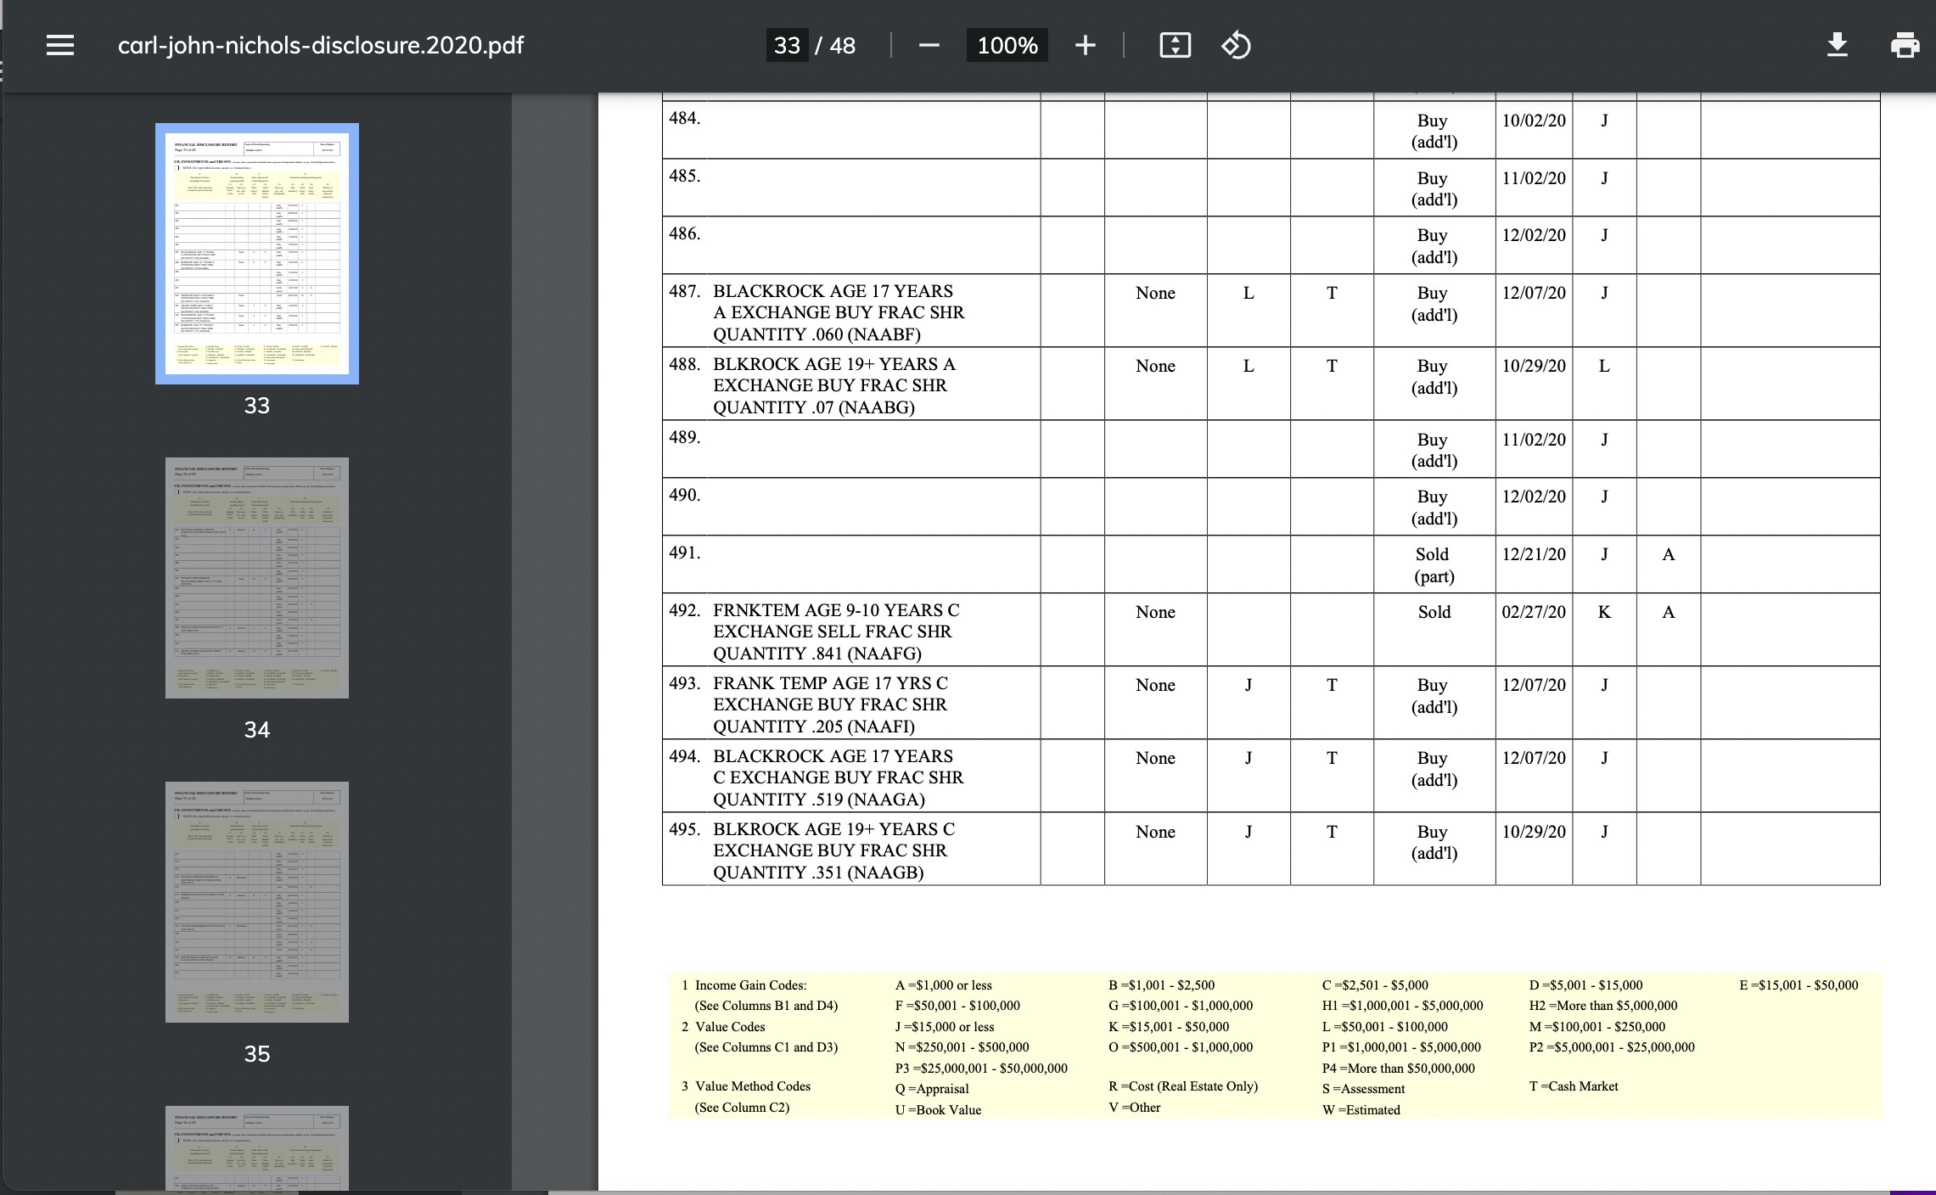Open page 34 thumbnail
The width and height of the screenshot is (1936, 1195).
click(x=257, y=578)
